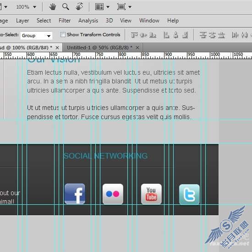Open the View menu

pyautogui.click(x=126, y=21)
